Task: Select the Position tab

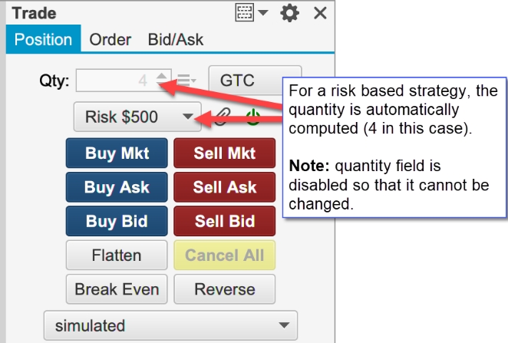Action: [x=44, y=39]
